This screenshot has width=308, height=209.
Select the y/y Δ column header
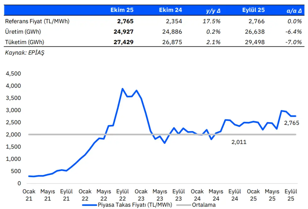point(213,11)
